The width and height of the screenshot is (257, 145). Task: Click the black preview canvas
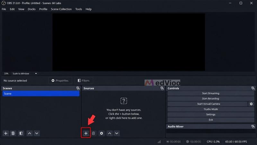[x=129, y=42]
